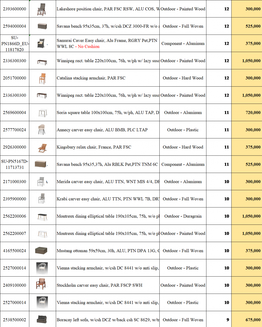262x327 pixels.
Task: Click item code 2051700000
Action: click(15, 78)
